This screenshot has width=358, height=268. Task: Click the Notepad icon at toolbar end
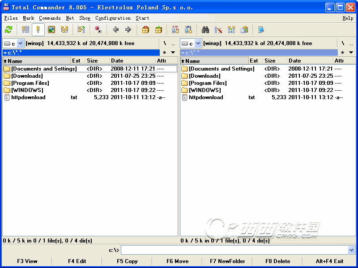(x=261, y=29)
